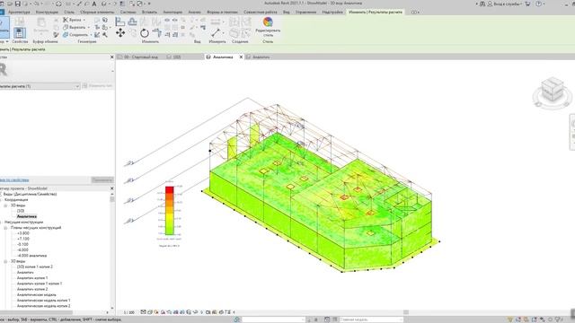Click the Switch Windows icon in quick access toolbar
This screenshot has height=323, width=575.
[x=139, y=4]
